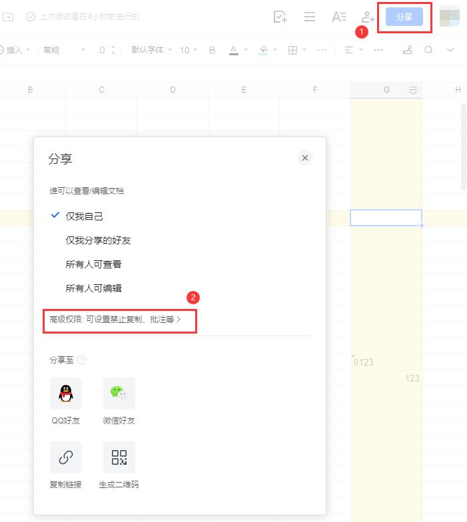This screenshot has width=467, height=522.
Task: Select column B header
Action: pyautogui.click(x=31, y=89)
